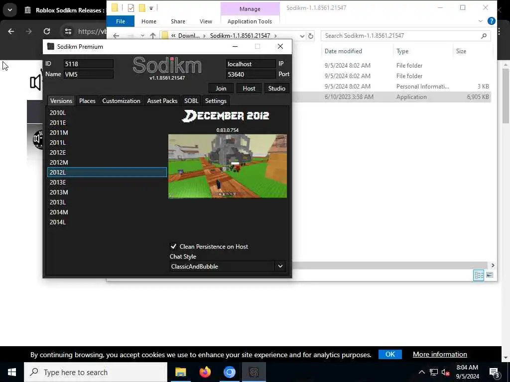Open Application Tools tab in Explorer
Screen dimensions: 510x382
(x=250, y=21)
